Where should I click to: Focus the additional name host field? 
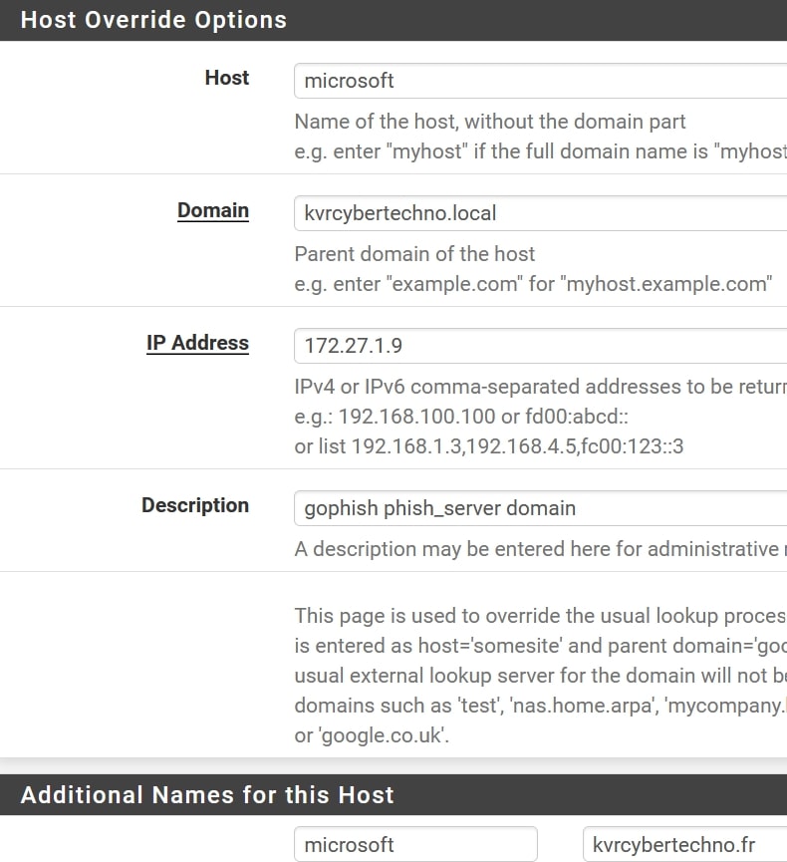[415, 844]
